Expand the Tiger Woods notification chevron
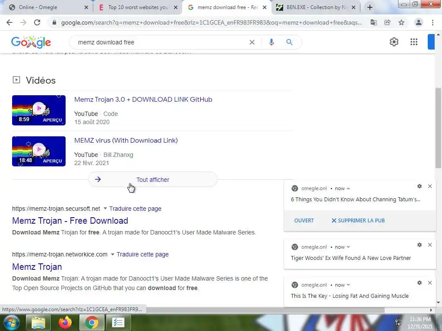 click(348, 247)
